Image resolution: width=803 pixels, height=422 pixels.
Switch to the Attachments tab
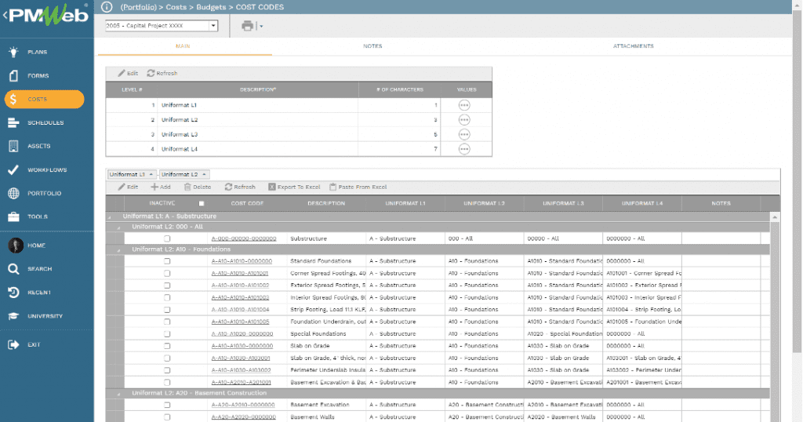(633, 46)
